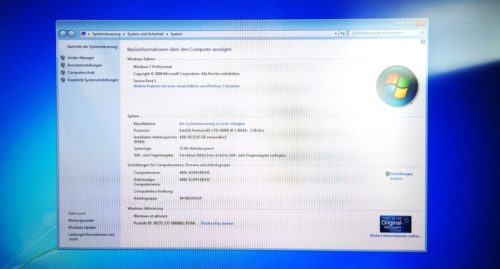Click the magnifier icon in the search box
This screenshot has width=500, height=269.
tap(421, 33)
